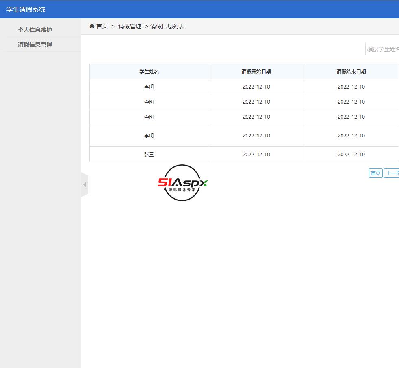Open 请假管理 in the breadcrumb
Screen dimensions: 399x368
pyautogui.click(x=130, y=26)
